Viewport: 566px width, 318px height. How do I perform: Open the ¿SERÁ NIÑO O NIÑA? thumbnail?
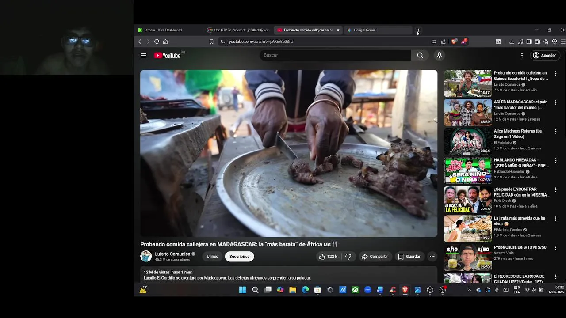(468, 170)
